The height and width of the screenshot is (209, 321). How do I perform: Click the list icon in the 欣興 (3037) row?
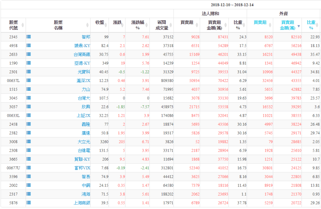pos(29,107)
